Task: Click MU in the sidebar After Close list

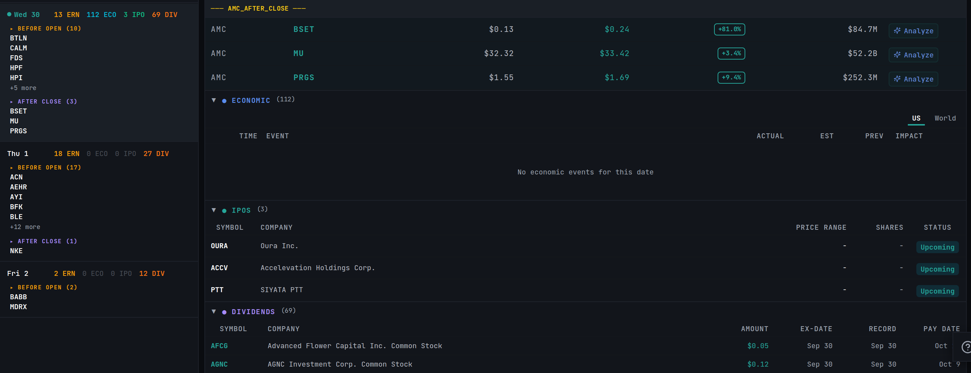Action: tap(14, 121)
